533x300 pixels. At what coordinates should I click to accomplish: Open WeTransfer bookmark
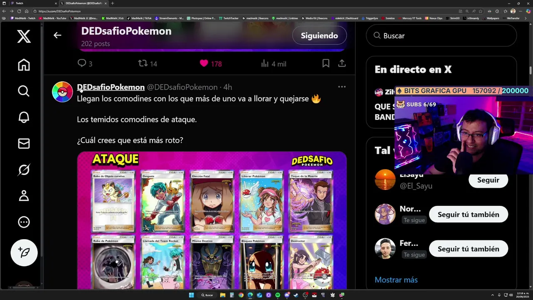click(x=511, y=18)
